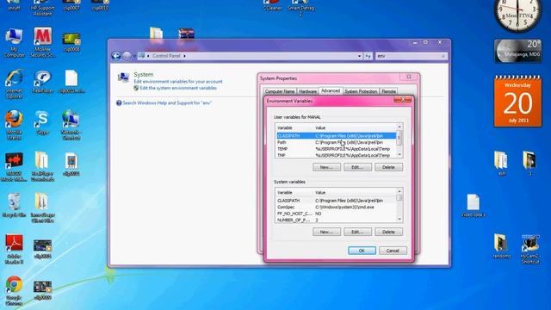Select the clip0008 video file icon

(x=71, y=42)
